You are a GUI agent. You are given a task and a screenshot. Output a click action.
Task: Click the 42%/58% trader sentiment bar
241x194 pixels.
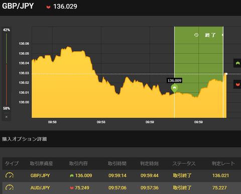[7, 69]
